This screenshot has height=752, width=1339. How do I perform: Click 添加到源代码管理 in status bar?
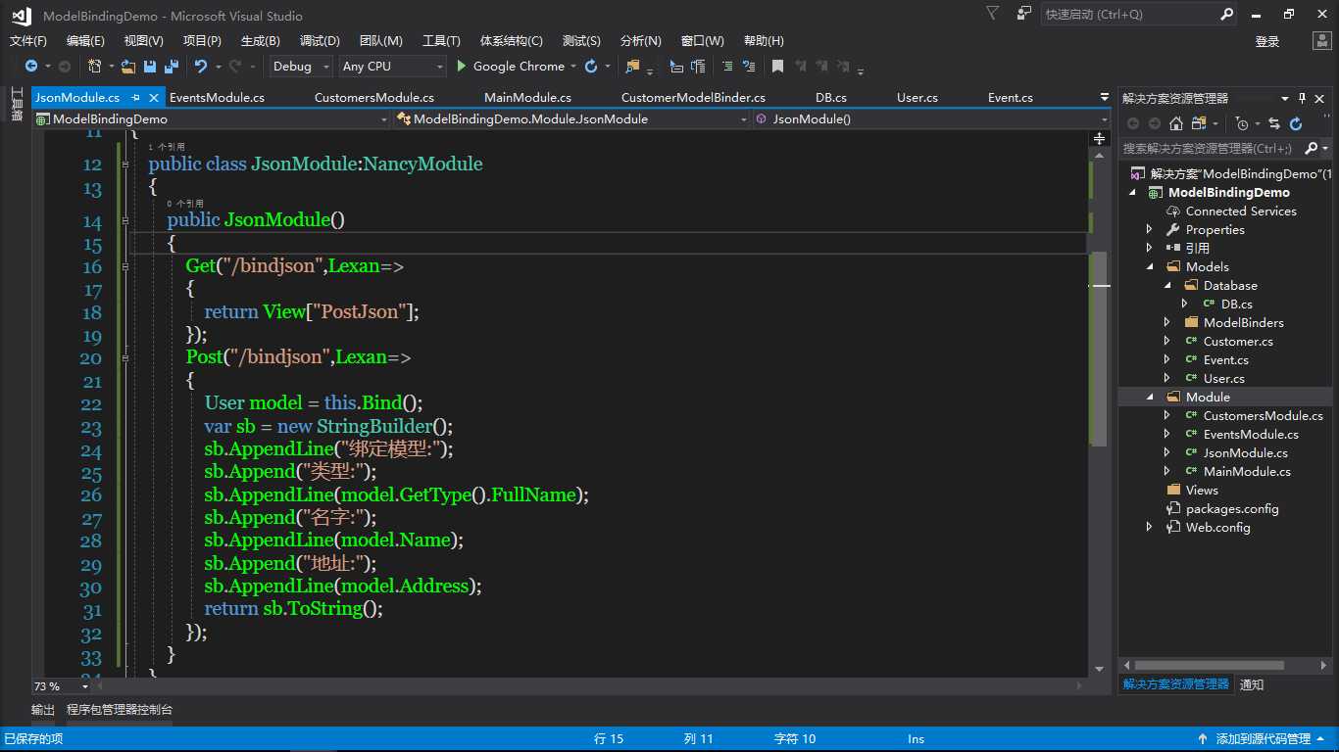coord(1263,738)
